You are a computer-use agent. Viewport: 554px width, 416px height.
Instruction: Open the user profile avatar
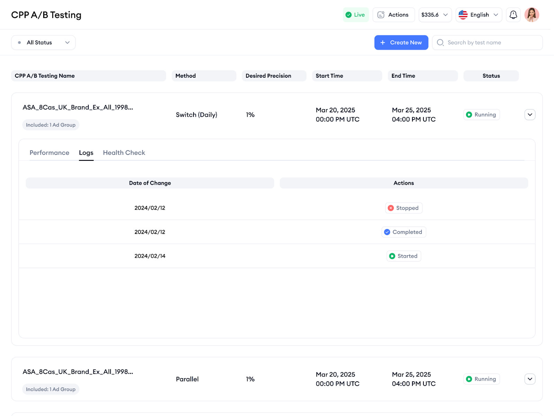(531, 15)
